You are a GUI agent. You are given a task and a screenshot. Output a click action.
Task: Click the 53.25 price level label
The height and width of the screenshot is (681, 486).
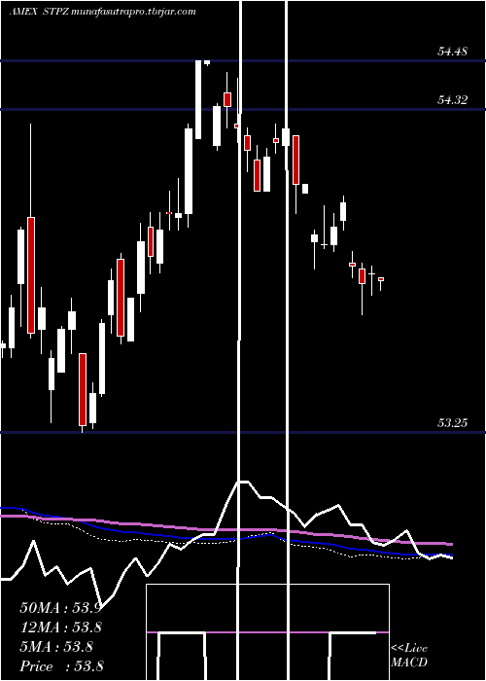(x=452, y=422)
